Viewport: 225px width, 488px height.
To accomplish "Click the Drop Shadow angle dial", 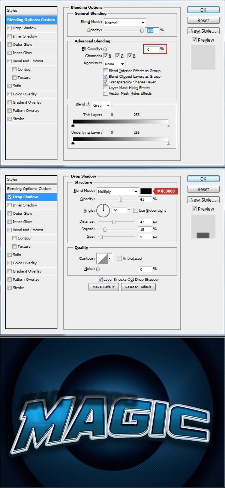I will pos(103,210).
